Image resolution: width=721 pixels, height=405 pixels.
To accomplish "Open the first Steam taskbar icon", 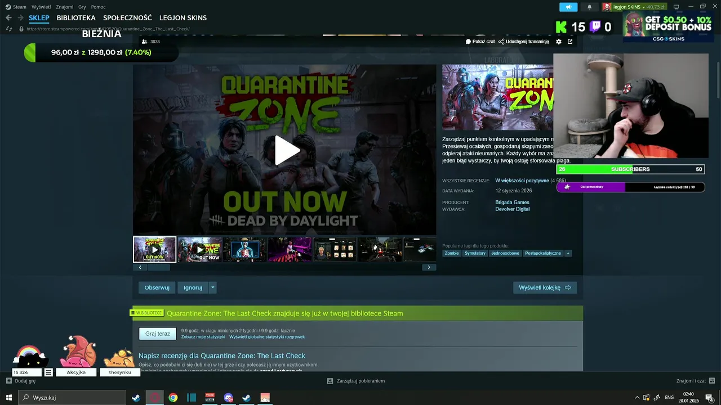I will tap(136, 398).
